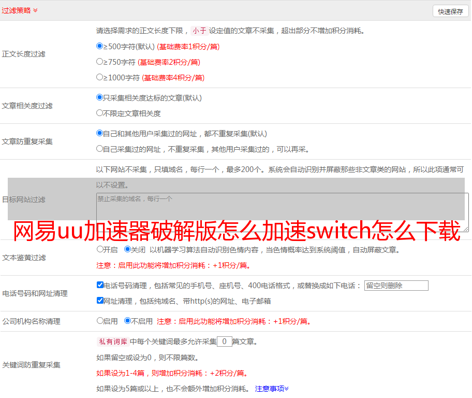Click the 文章相关度过滤 row label
Screen dimensions: 472x398
pyautogui.click(x=27, y=106)
